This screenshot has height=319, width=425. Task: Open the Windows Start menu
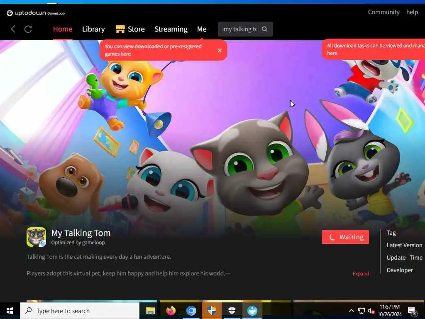[x=10, y=311]
